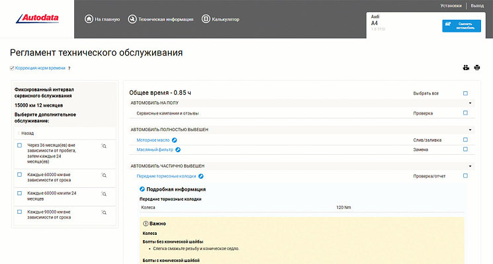Click Общее время - 0.85 ч heading
This screenshot has width=493, height=264.
(x=160, y=93)
